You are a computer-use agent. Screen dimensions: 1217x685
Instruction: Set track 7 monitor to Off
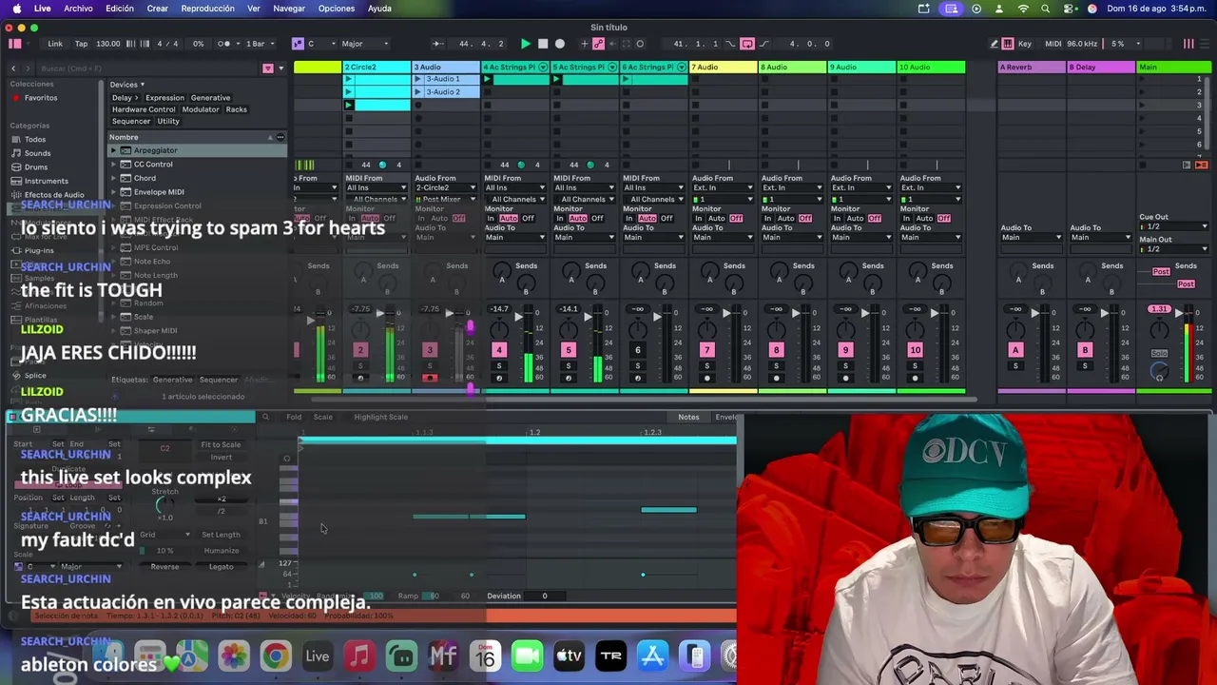pyautogui.click(x=736, y=219)
